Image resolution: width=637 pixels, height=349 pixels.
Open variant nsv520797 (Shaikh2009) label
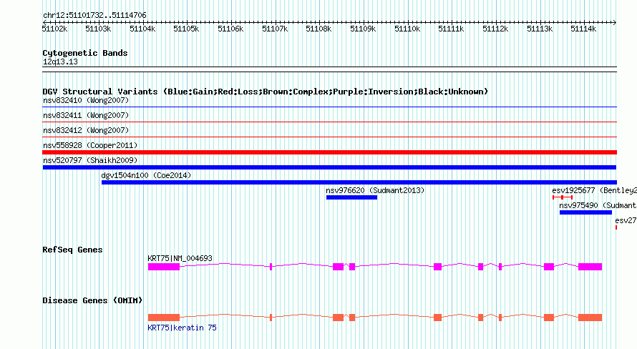90,161
